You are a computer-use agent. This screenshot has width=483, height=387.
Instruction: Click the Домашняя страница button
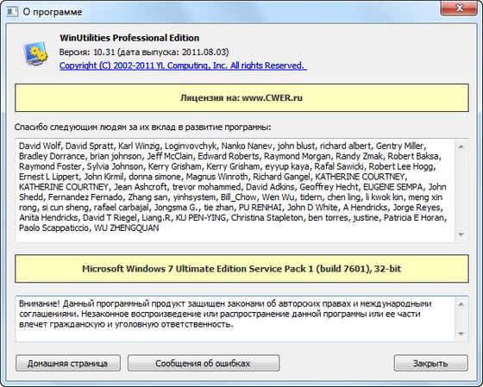[68, 363]
